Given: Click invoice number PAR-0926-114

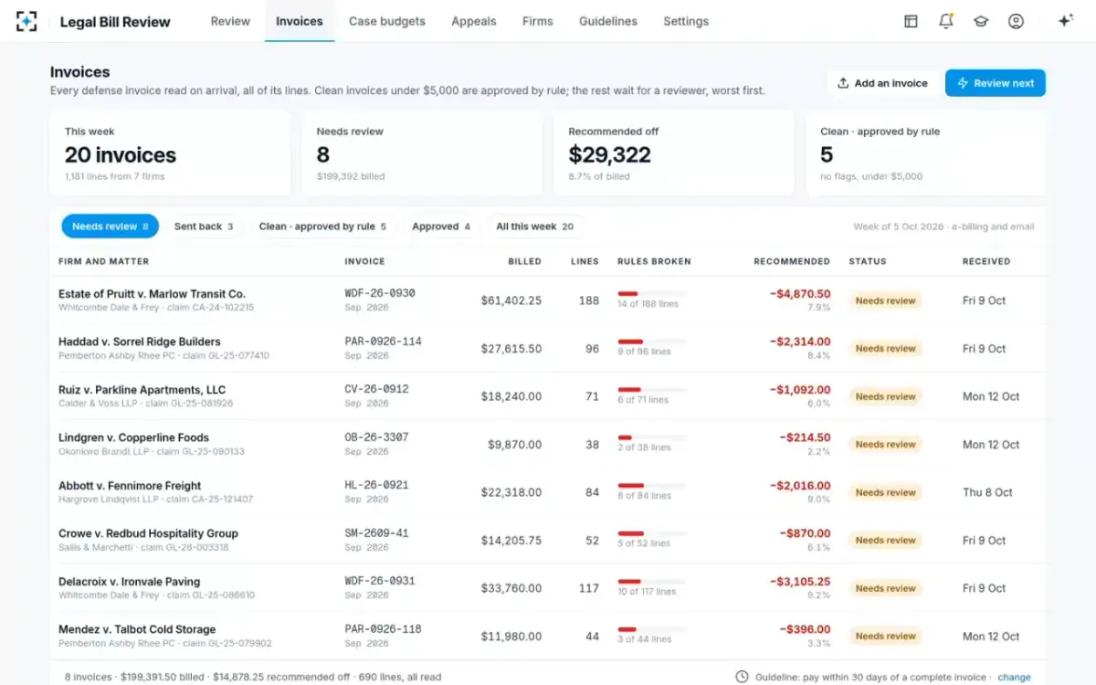Looking at the screenshot, I should [x=384, y=342].
